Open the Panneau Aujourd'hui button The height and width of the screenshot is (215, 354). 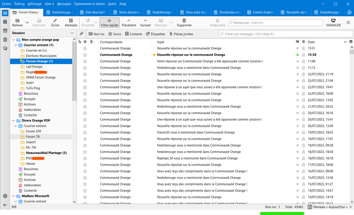pyautogui.click(x=328, y=207)
